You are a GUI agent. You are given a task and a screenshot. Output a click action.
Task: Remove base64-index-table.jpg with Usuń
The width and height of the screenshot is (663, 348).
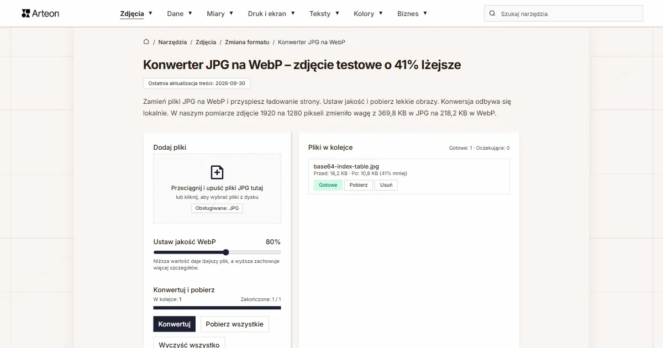coord(386,185)
